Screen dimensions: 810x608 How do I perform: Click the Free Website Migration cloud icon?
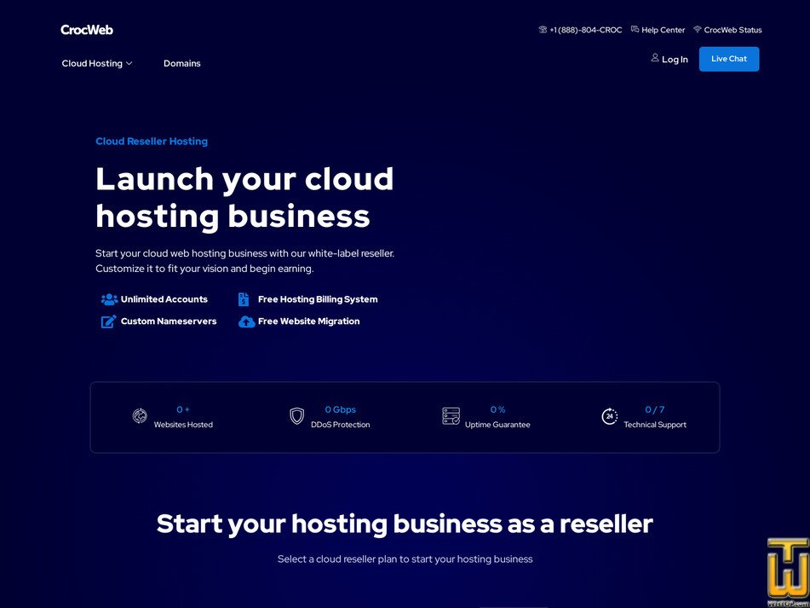(x=246, y=321)
